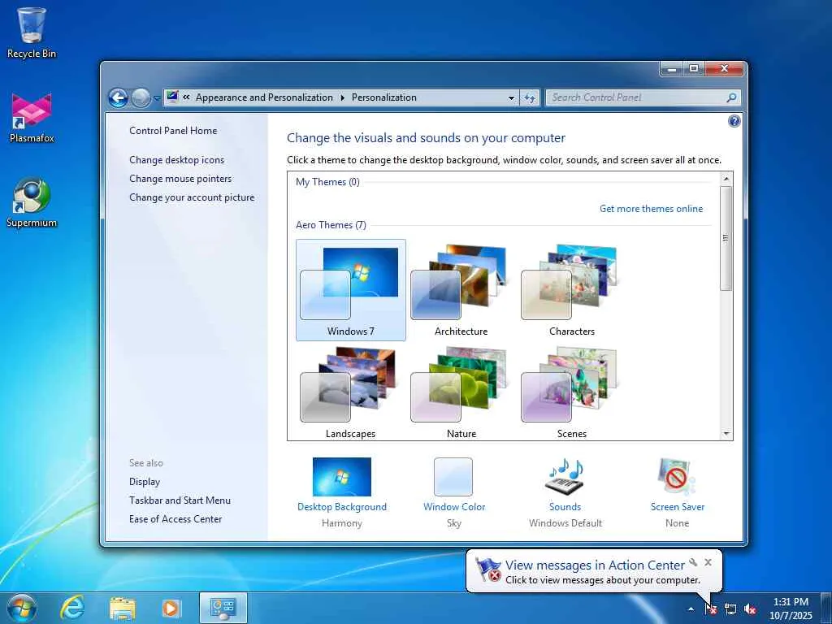Open Change mouse pointers
Image resolution: width=832 pixels, height=624 pixels.
click(x=180, y=178)
